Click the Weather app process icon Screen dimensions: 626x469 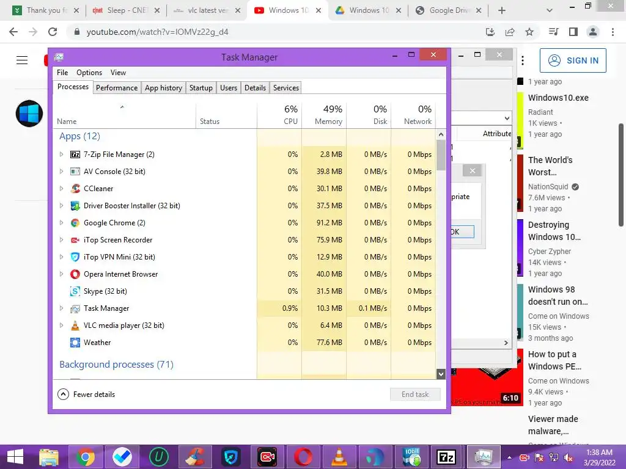pos(75,343)
